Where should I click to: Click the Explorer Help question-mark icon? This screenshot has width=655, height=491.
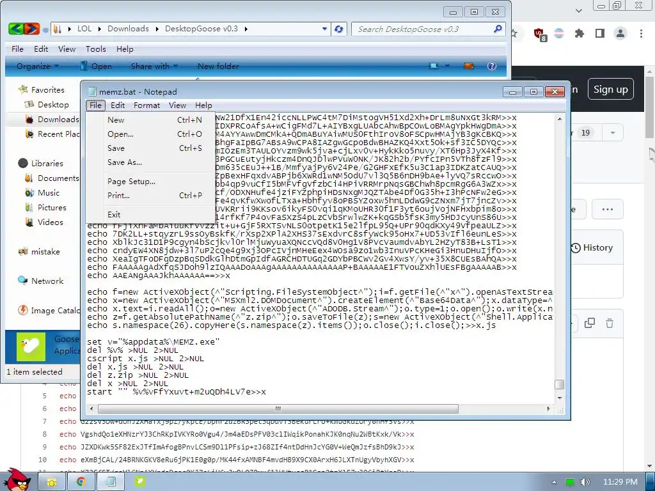492,66
